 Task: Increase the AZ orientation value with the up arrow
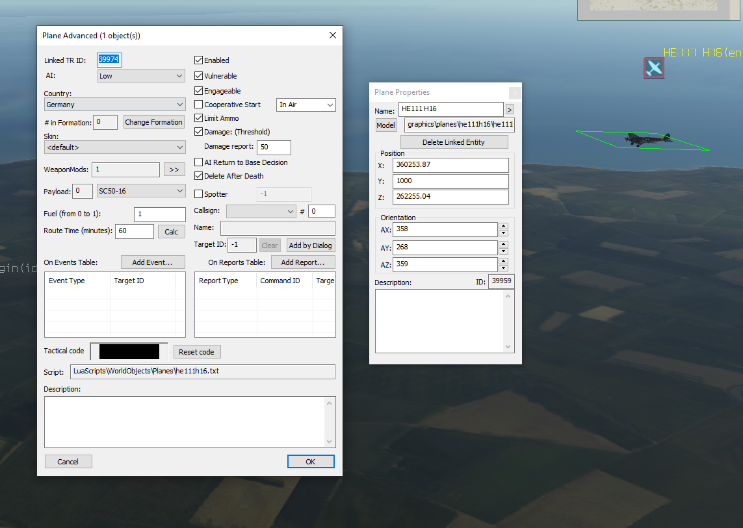(x=503, y=261)
